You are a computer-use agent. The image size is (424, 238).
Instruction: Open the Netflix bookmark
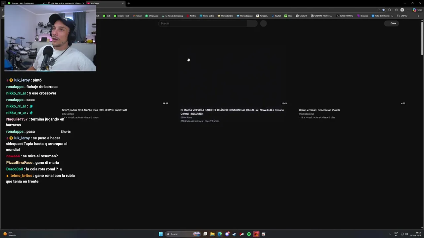click(x=191, y=16)
